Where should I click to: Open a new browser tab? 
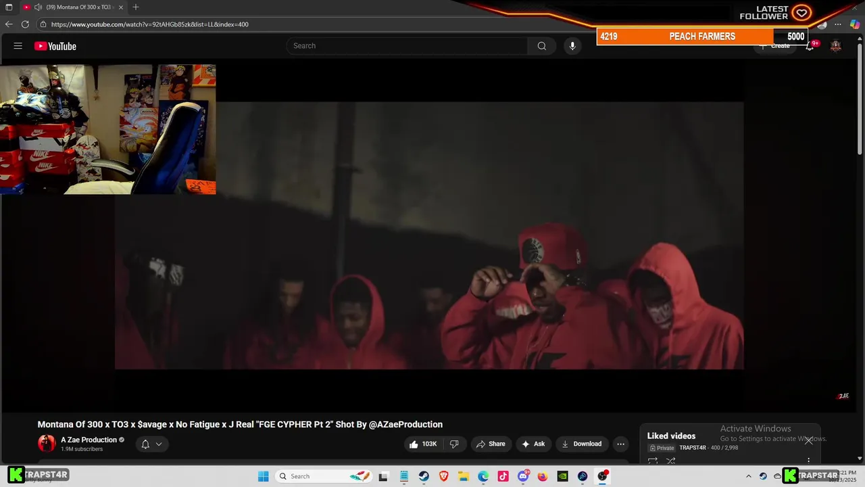(136, 7)
